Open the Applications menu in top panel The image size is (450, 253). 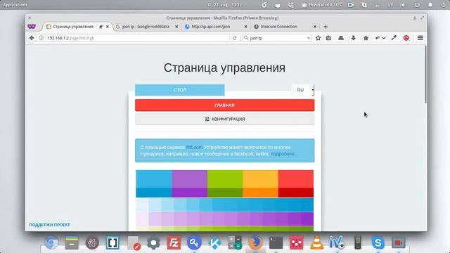(15, 5)
